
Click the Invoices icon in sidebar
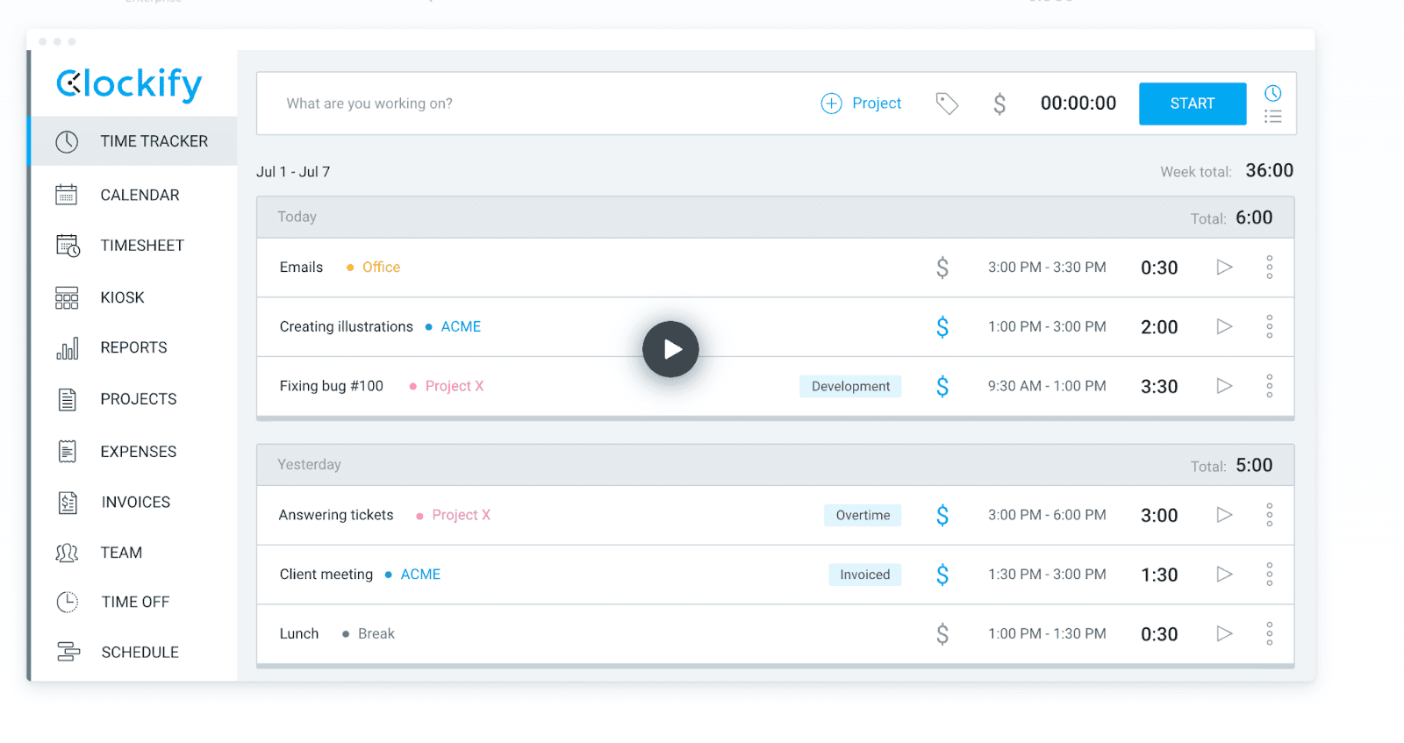pos(68,503)
